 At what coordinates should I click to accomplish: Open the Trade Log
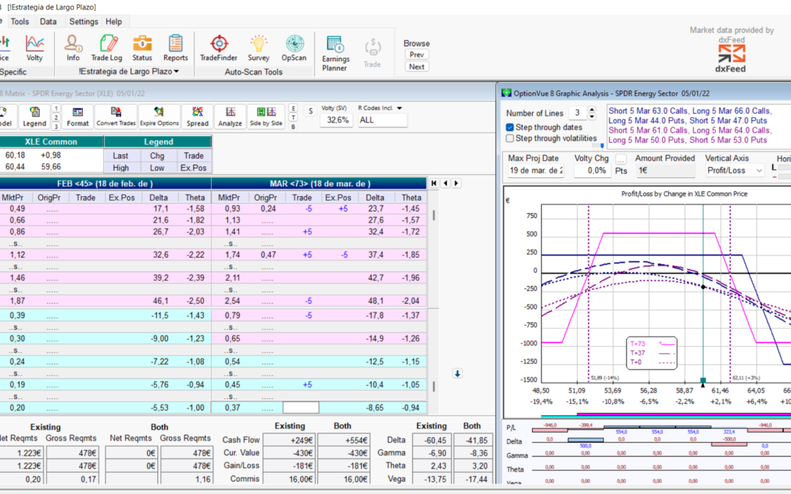coord(106,48)
